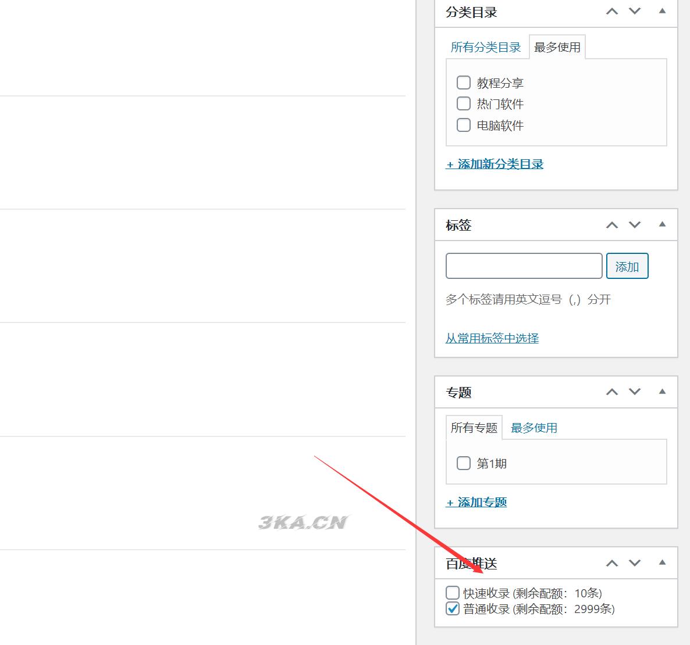Click the 标签 panel title
Screen dimensions: 690x645
coord(458,225)
